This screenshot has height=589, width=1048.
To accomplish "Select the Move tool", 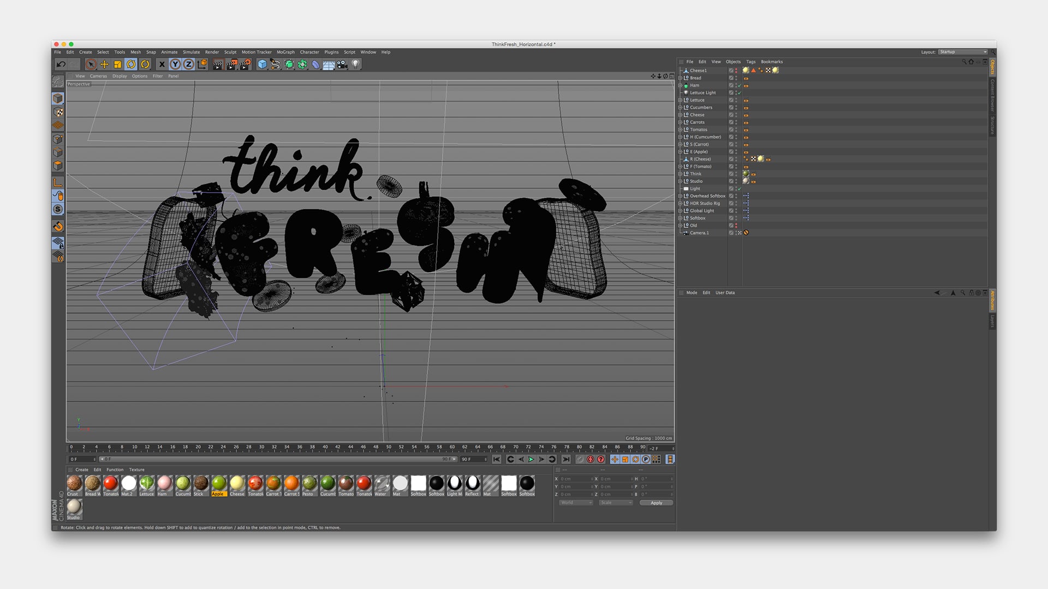I will [104, 64].
